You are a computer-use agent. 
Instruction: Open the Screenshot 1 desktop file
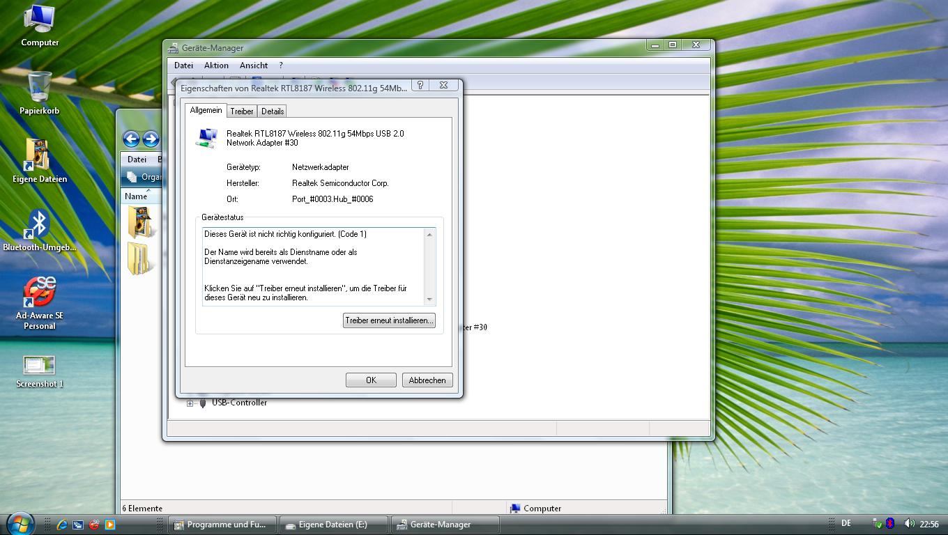[39, 371]
